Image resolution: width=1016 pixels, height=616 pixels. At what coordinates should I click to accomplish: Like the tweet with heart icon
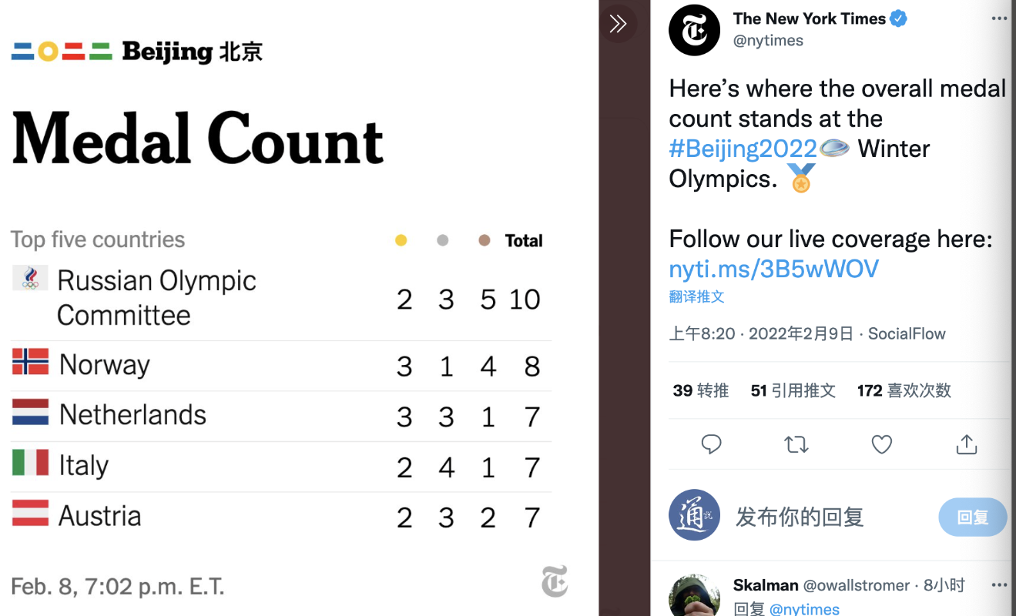(881, 444)
